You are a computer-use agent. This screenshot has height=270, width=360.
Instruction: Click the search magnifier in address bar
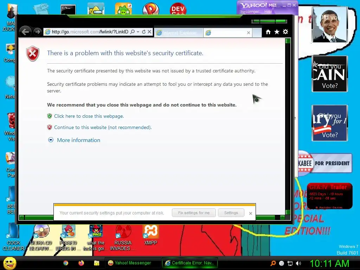(x=133, y=32)
